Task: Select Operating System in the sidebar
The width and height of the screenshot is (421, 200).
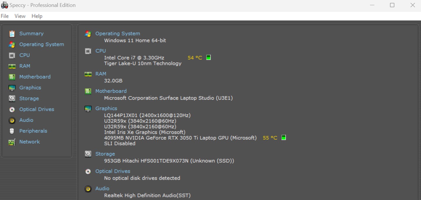Action: [41, 44]
